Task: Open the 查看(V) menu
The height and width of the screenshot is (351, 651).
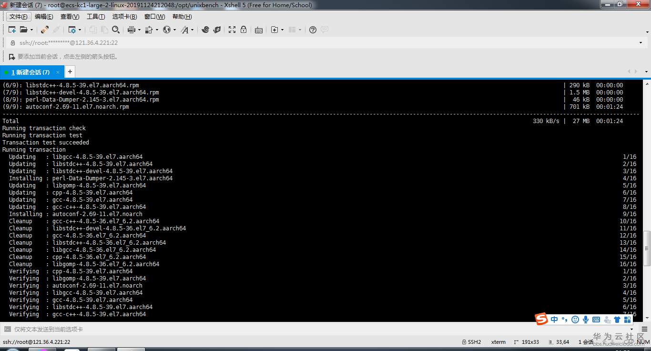Action: coord(70,17)
